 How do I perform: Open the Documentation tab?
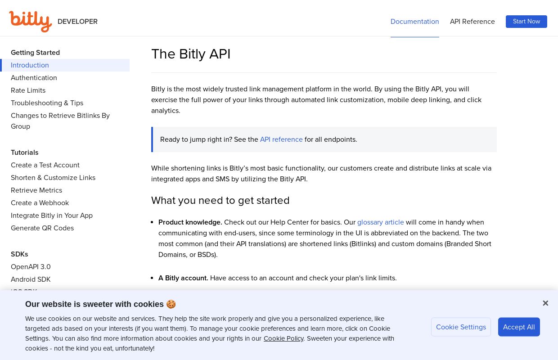(x=415, y=21)
